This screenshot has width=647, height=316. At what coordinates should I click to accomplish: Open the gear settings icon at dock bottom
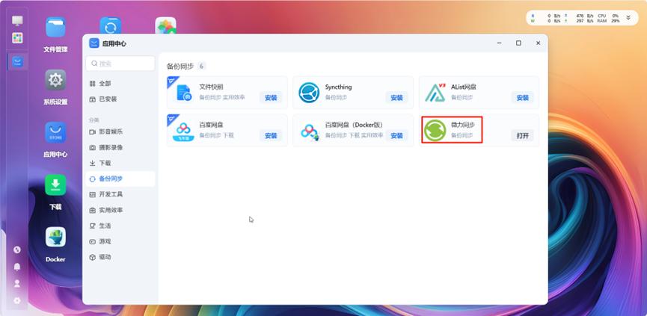pyautogui.click(x=17, y=300)
